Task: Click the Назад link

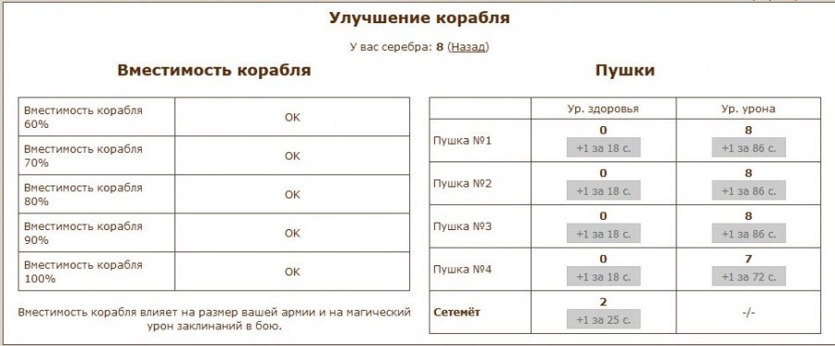Action: 469,46
